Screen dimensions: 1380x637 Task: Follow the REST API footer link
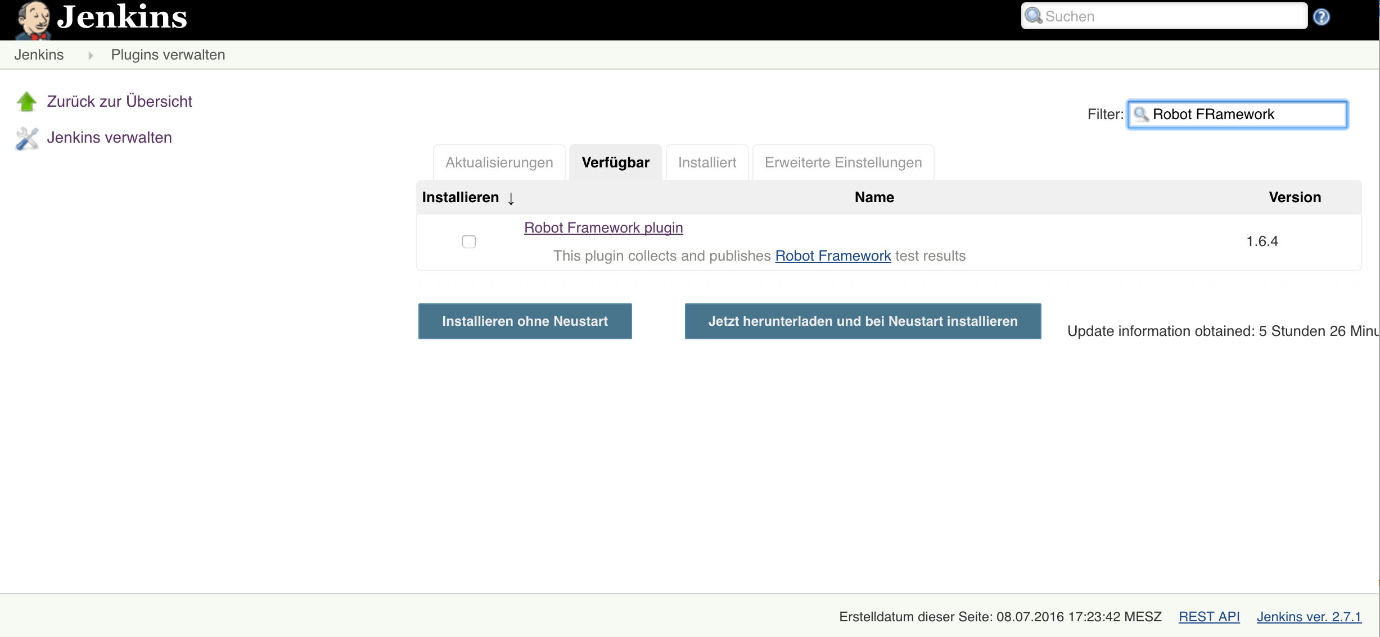pos(1209,617)
